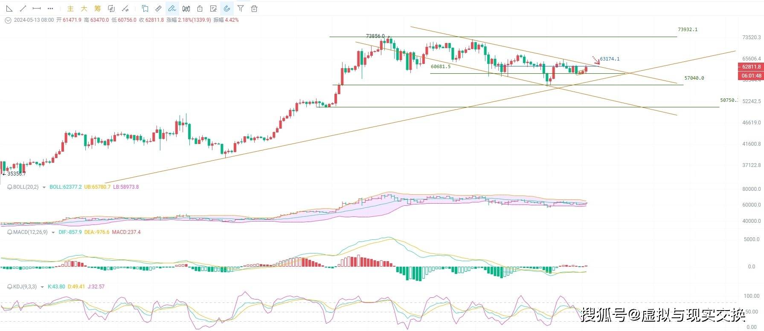The height and width of the screenshot is (331, 764).
Task: Click the LB:58973.8 Bollinger value
Action: 126,187
